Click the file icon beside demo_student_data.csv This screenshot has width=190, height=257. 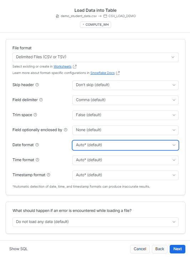(57, 16)
